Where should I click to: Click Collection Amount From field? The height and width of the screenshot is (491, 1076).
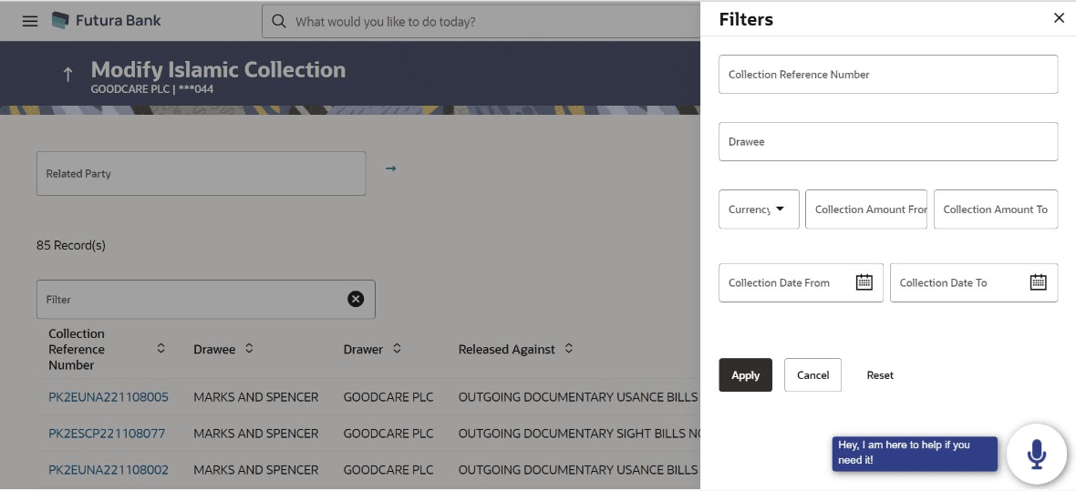click(866, 210)
